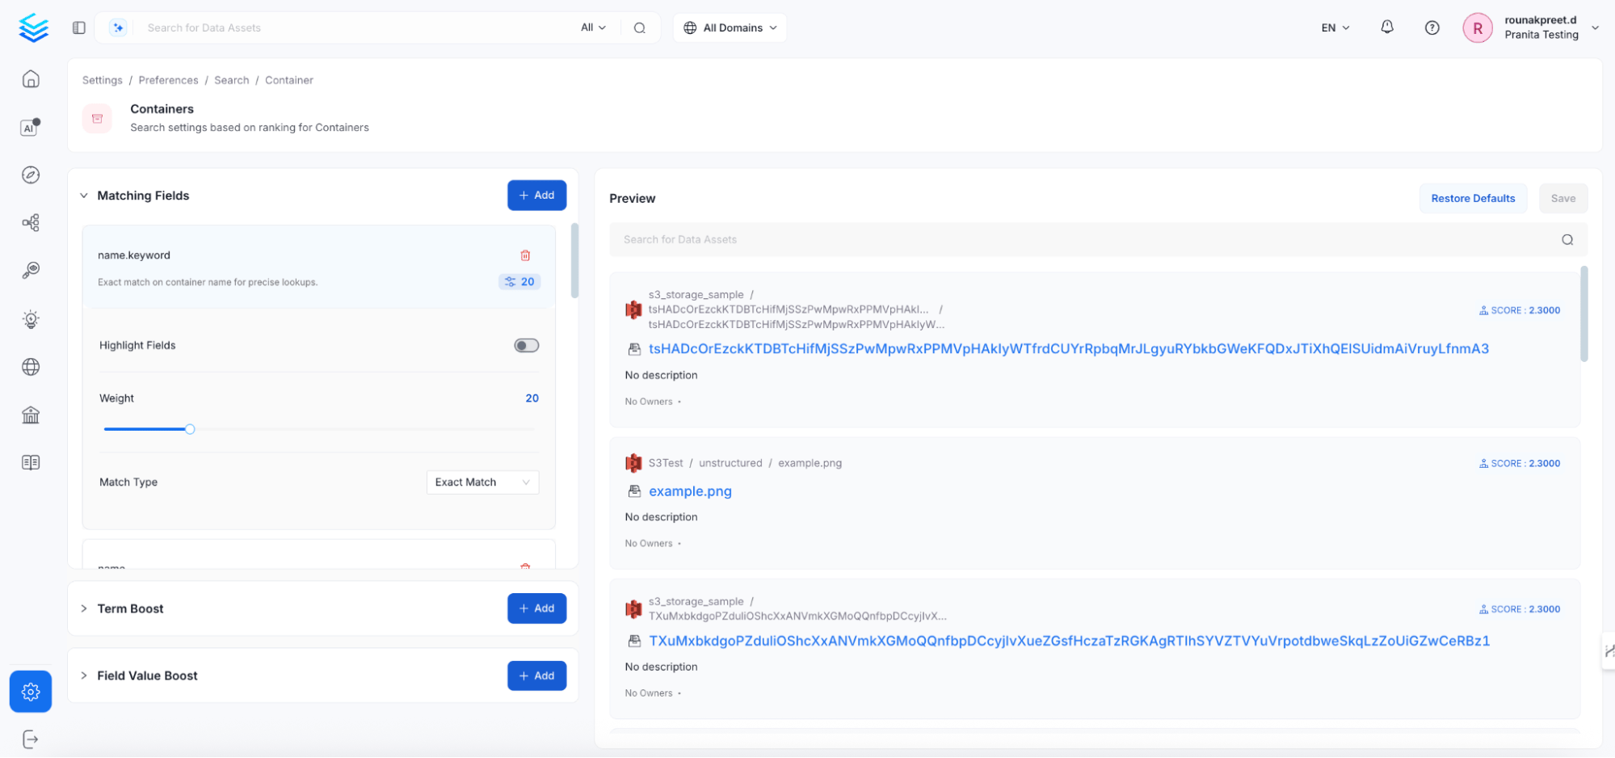Click Restore Defaults button
This screenshot has width=1615, height=758.
click(1473, 199)
